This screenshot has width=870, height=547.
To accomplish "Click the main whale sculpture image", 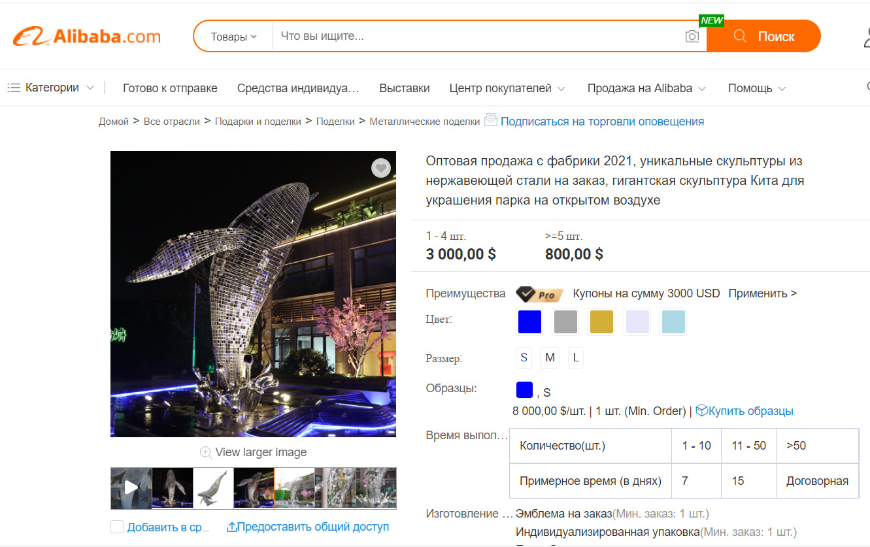I will (253, 294).
